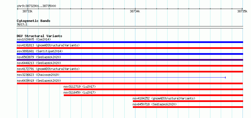Open nsv3112719 (Lu2017) variant label
This screenshot has height=118, width=251.
pyautogui.click(x=80, y=87)
